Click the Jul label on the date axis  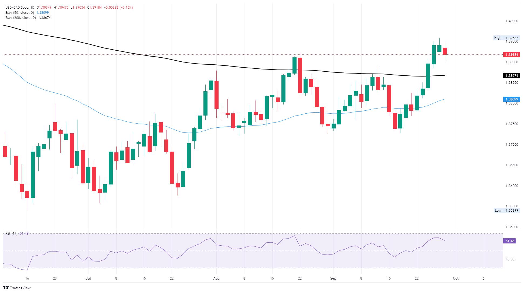click(x=88, y=278)
